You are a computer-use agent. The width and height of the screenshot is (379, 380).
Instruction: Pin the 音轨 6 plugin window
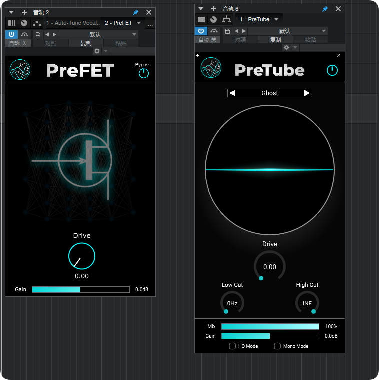coord(325,9)
